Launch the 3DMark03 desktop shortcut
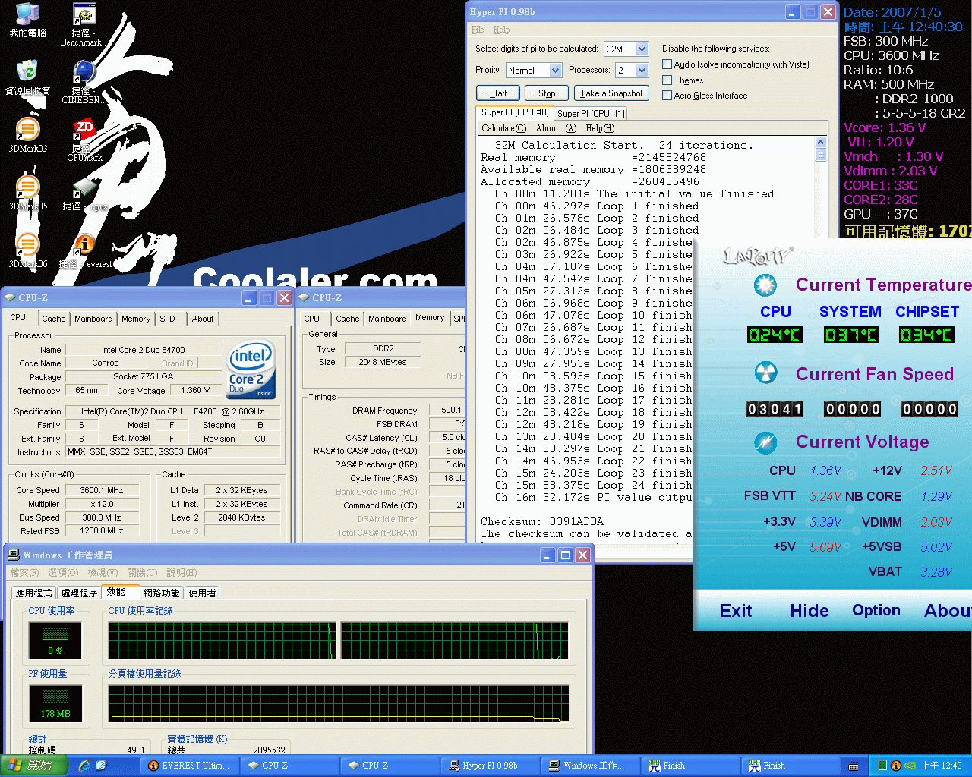The width and height of the screenshot is (972, 777). tap(28, 134)
